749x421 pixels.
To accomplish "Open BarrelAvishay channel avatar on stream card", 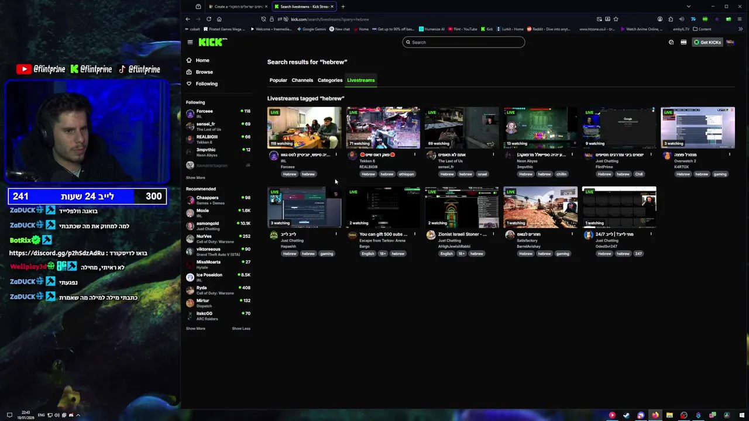I will [x=510, y=235].
